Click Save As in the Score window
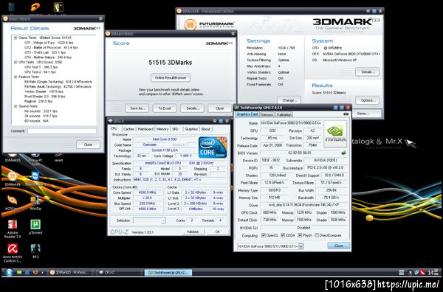 pos(137,108)
